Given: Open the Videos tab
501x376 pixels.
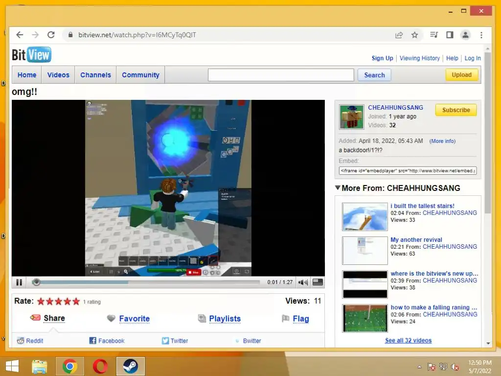Looking at the screenshot, I should [58, 75].
